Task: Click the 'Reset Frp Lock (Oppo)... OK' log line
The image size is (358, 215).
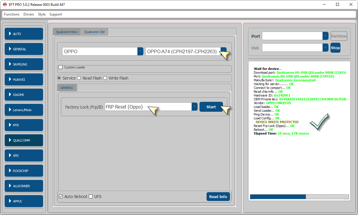Action: (274, 126)
